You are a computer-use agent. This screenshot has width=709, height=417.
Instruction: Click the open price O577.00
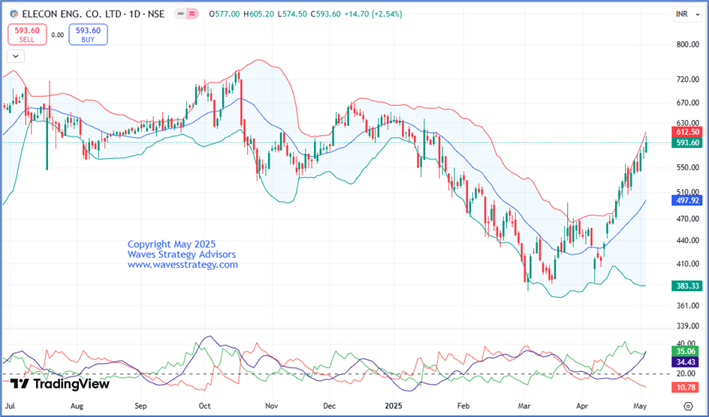225,14
